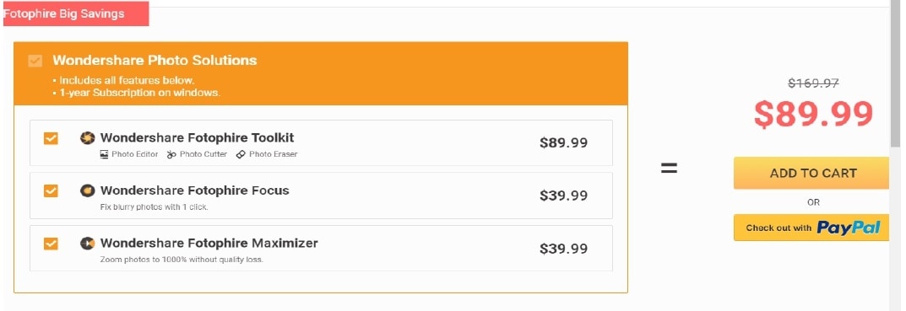Click the page vertical scrollbar

(x=896, y=156)
